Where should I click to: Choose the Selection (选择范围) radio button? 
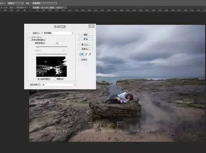[x=38, y=79]
